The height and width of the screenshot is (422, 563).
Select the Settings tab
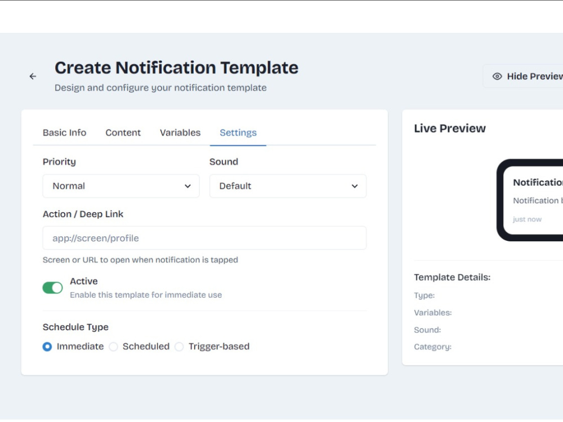click(238, 133)
